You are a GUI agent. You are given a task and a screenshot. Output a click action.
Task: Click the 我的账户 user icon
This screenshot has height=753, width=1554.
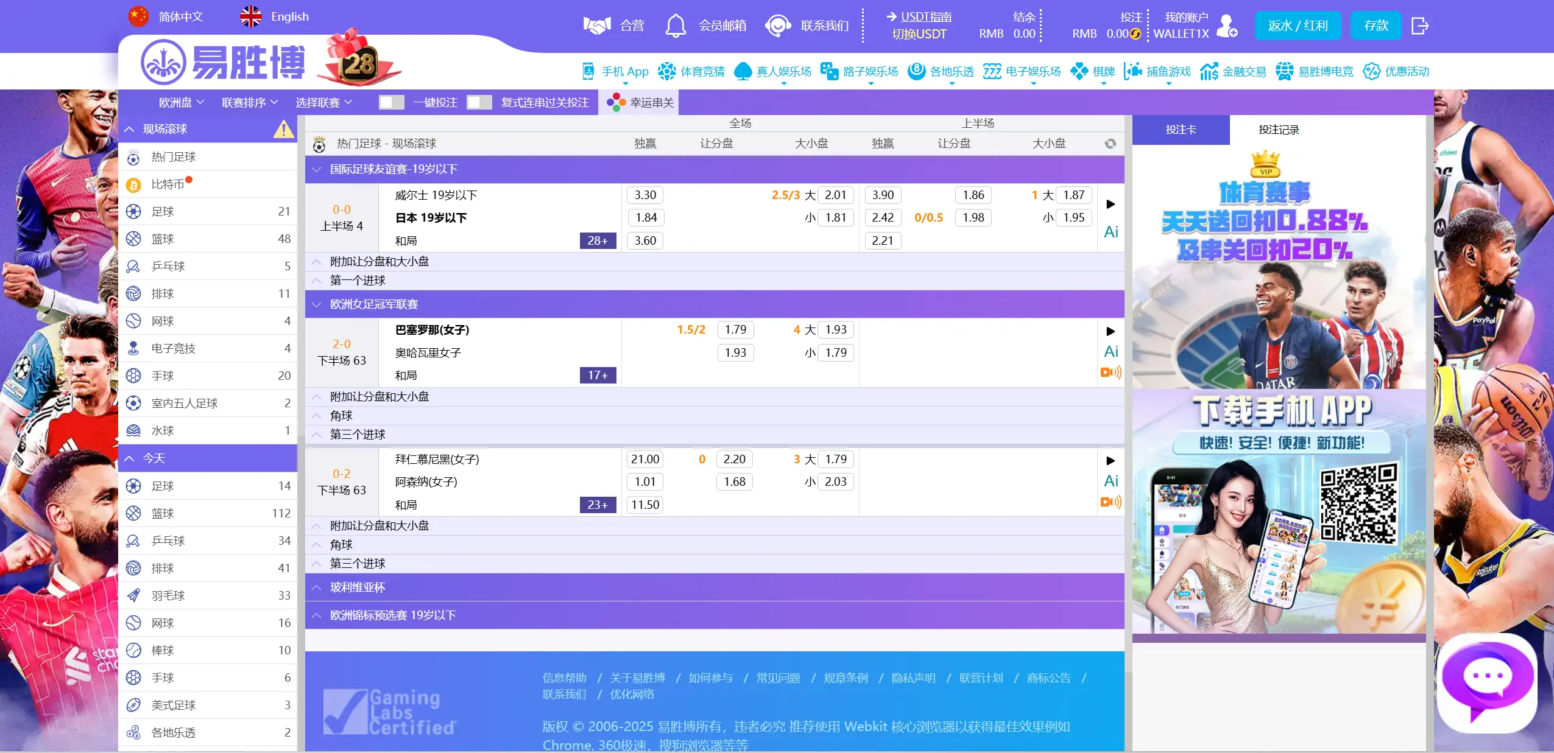(x=1227, y=26)
